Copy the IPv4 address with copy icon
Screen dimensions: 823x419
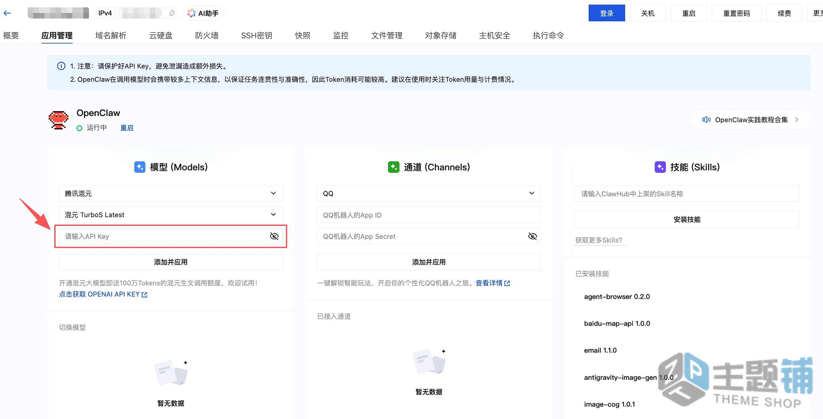point(172,13)
